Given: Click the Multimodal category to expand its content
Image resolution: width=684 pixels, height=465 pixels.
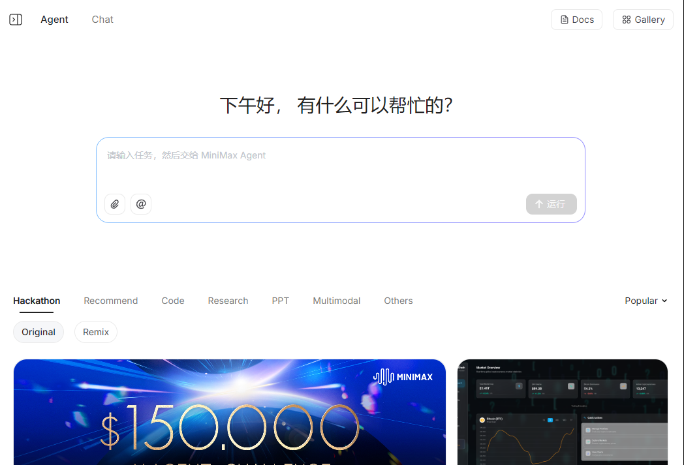Looking at the screenshot, I should [336, 301].
